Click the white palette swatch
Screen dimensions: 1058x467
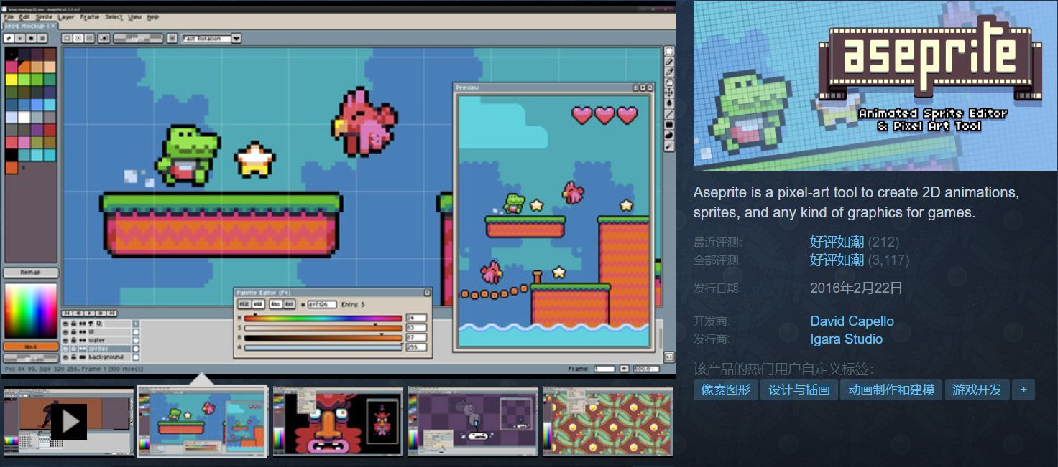(x=24, y=116)
